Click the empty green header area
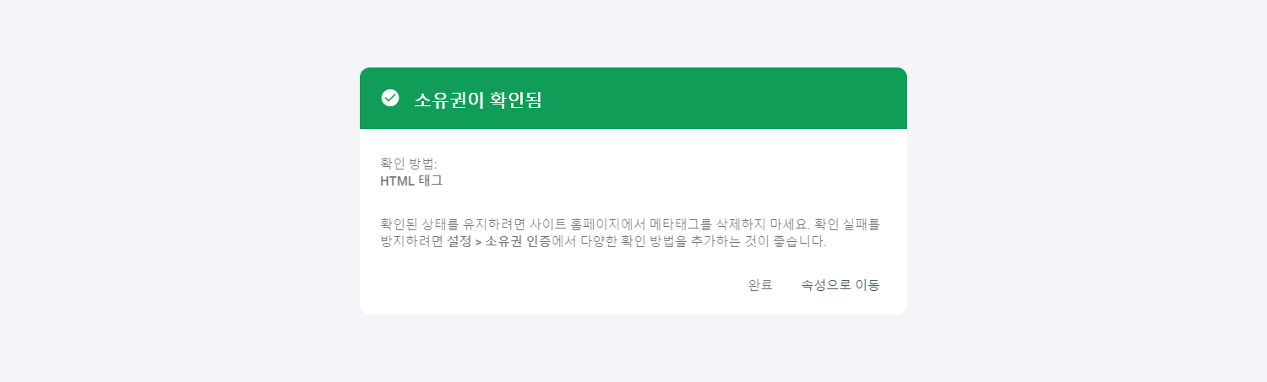 (718, 99)
